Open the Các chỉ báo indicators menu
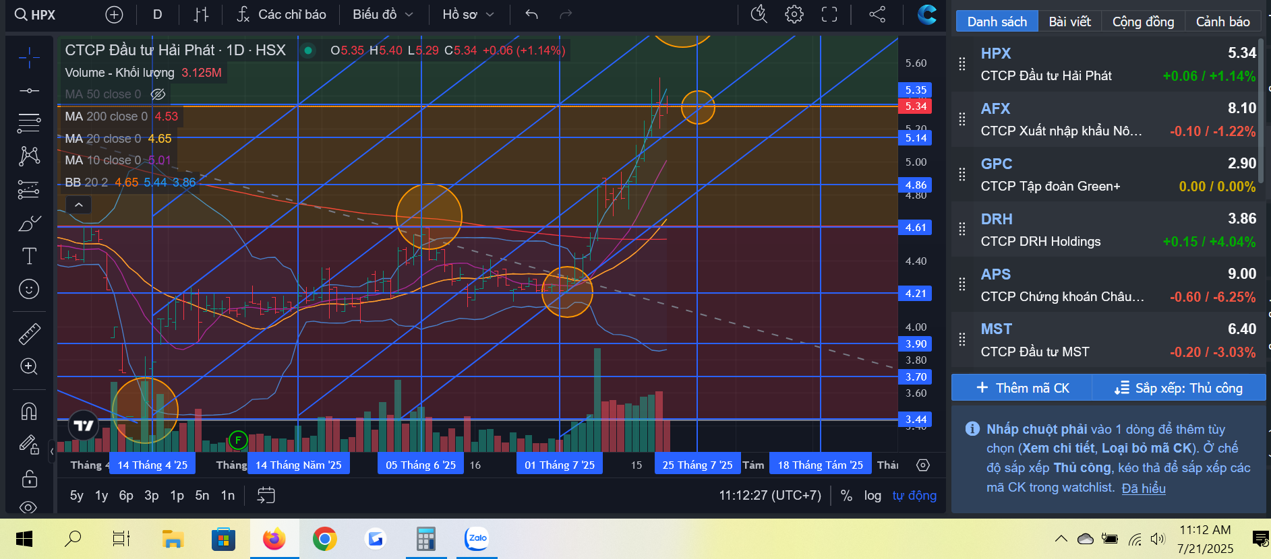Image resolution: width=1271 pixels, height=559 pixels. pos(282,15)
